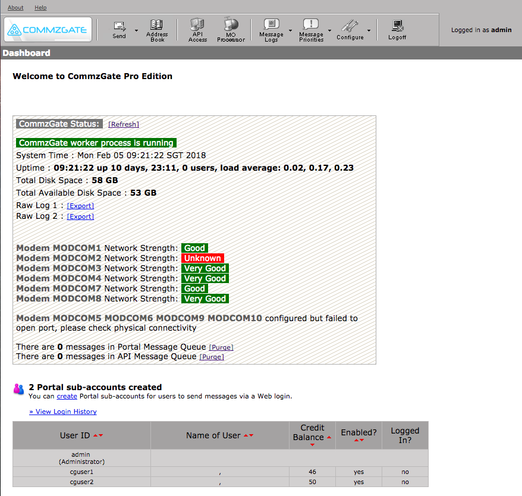Open the About menu
522x496 pixels.
[x=15, y=8]
